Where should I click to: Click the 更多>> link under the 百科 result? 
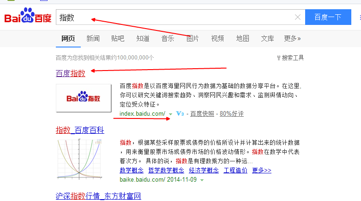262,171
